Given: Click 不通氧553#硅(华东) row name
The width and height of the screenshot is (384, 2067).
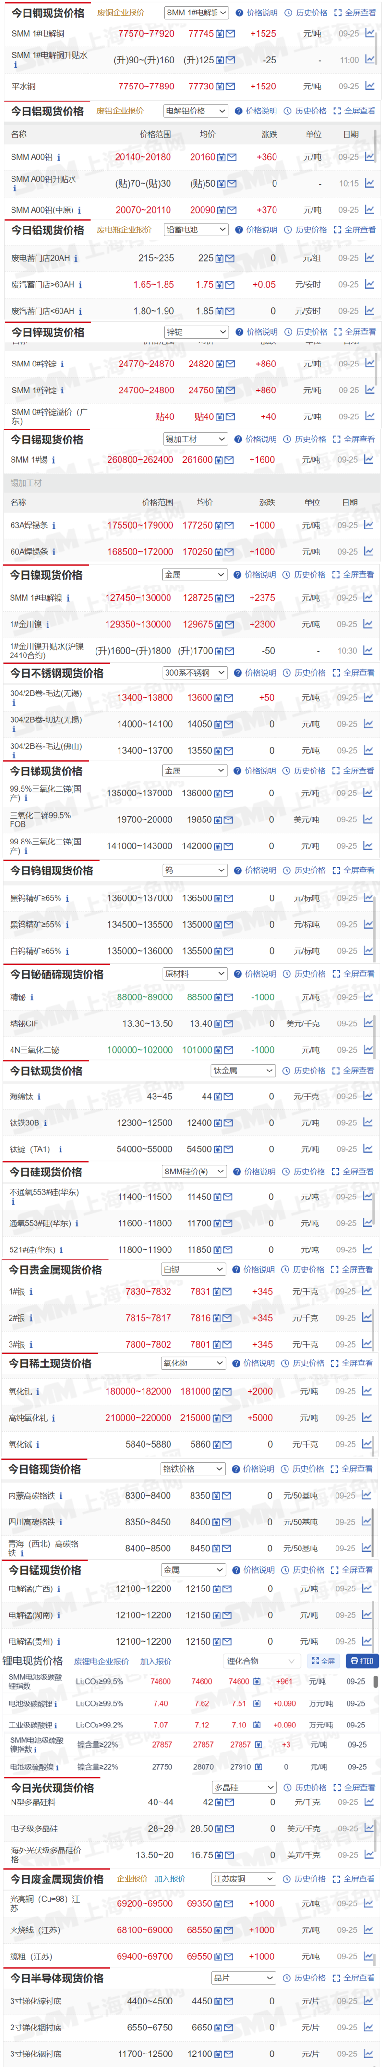Looking at the screenshot, I should (44, 1192).
